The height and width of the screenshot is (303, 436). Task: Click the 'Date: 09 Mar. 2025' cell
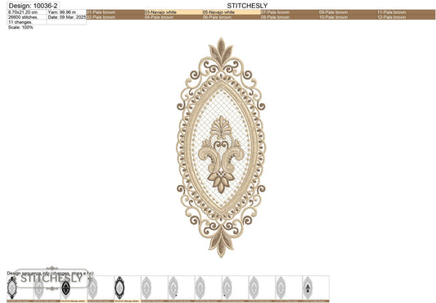pyautogui.click(x=66, y=17)
